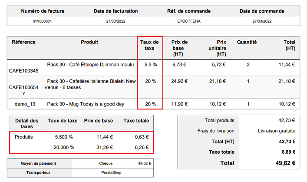Viewport: 307px width, 182px height.
Task: Select the 6,89 € Taxe totale value
Action: click(287, 152)
